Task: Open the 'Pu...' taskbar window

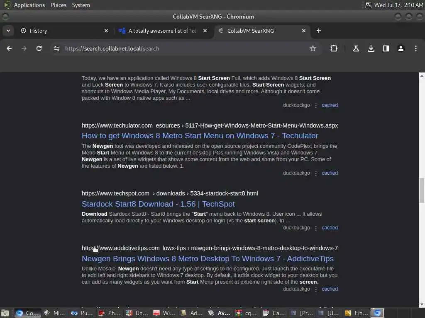Action: [x=83, y=313]
